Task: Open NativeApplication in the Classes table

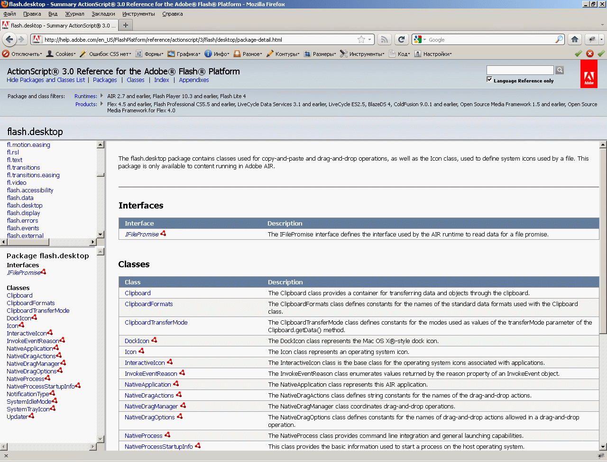Action: [148, 385]
